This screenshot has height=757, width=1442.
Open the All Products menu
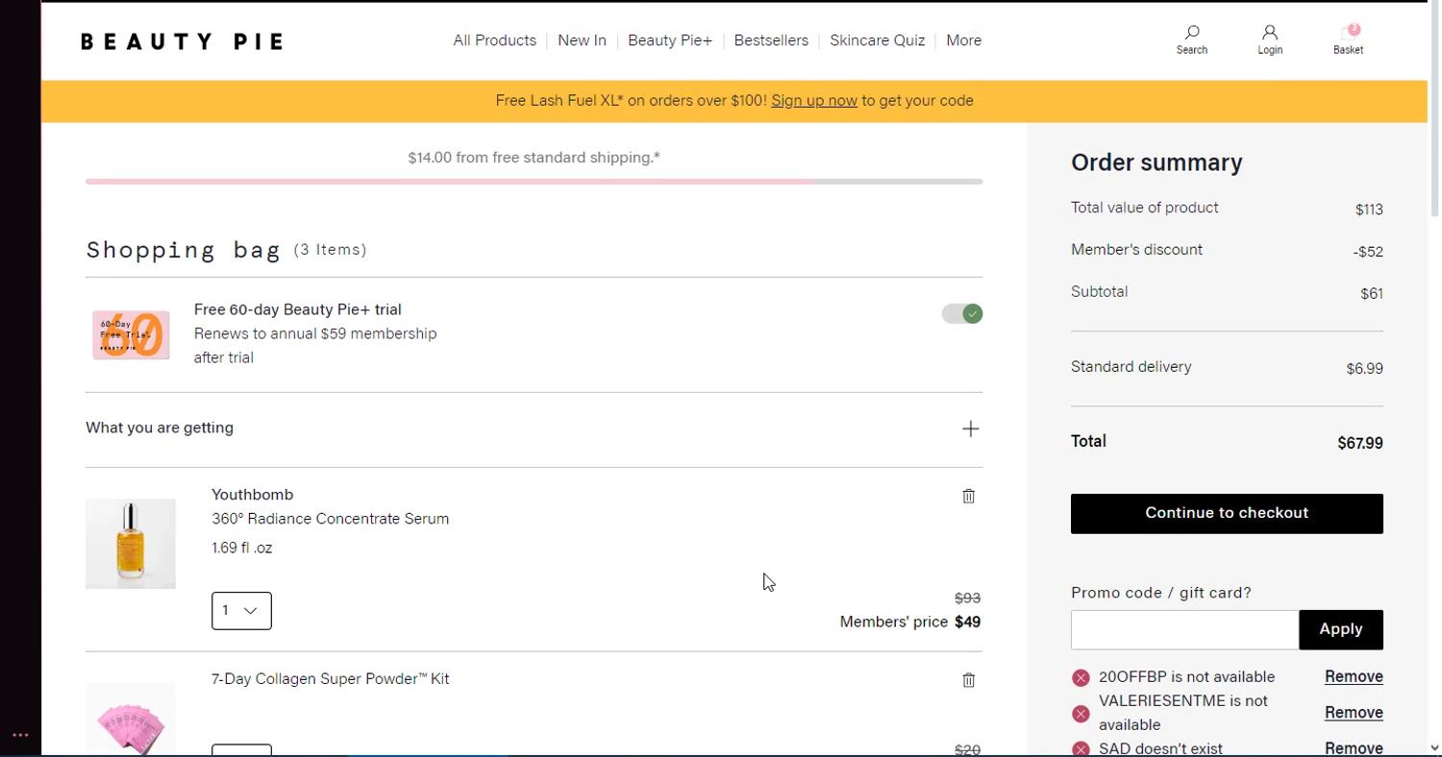pyautogui.click(x=494, y=40)
